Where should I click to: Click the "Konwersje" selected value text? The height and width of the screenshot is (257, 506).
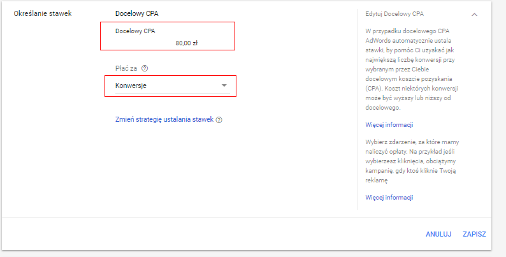[132, 86]
